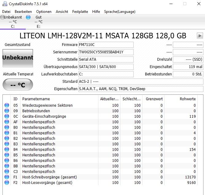The height and width of the screenshot is (195, 205).
Task: Click status icon of row B0
Action: pos(7,127)
